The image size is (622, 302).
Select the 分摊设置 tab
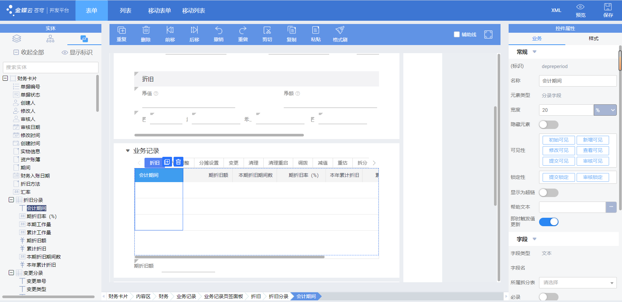(x=209, y=163)
